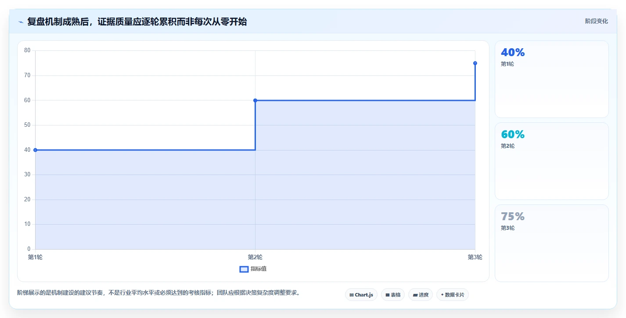This screenshot has height=318, width=626.
Task: Click the data point at 第3轮 value 75
Action: (475, 63)
